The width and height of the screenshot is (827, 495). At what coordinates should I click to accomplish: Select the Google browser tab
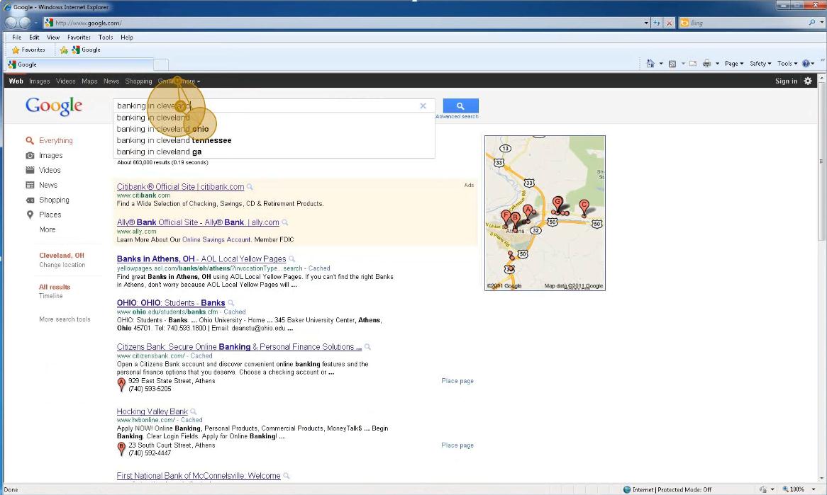pos(79,64)
